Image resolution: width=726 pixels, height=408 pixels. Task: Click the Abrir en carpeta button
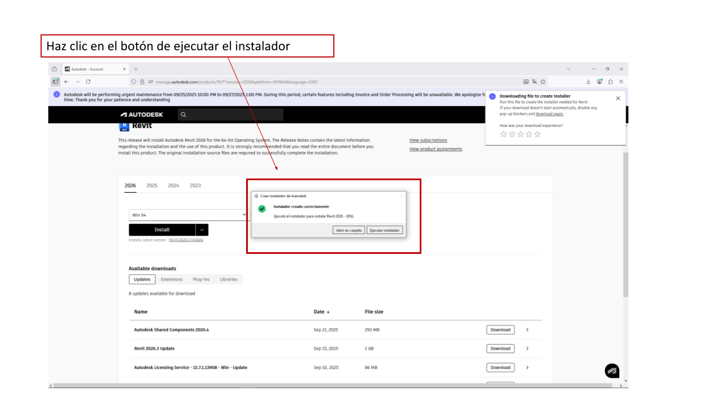click(349, 230)
